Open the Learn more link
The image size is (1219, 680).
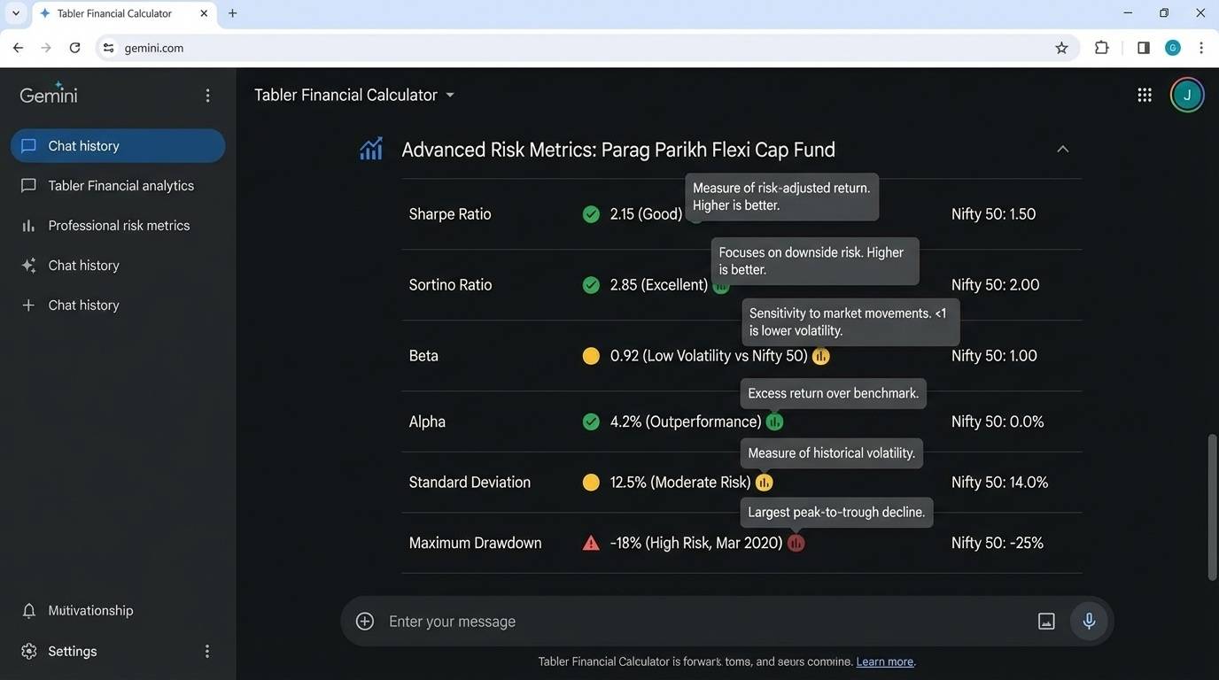pos(883,661)
